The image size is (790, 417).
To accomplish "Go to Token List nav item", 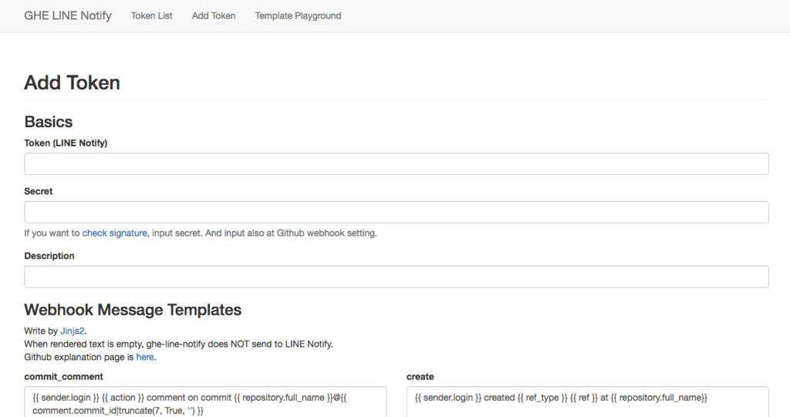I will [152, 15].
